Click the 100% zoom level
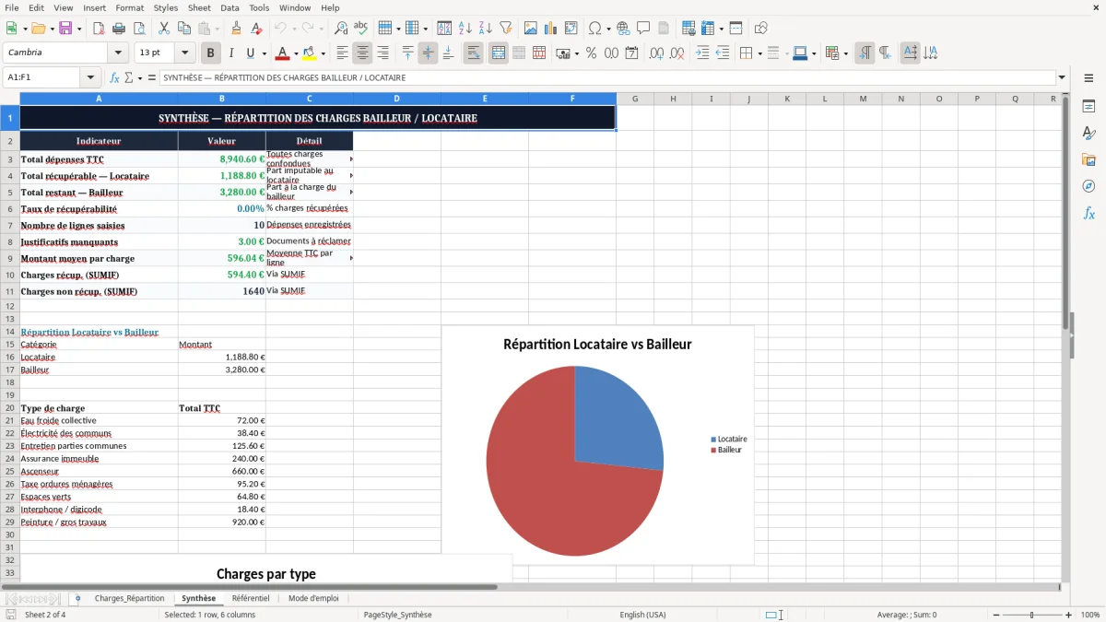This screenshot has width=1106, height=622. pos(1090,615)
